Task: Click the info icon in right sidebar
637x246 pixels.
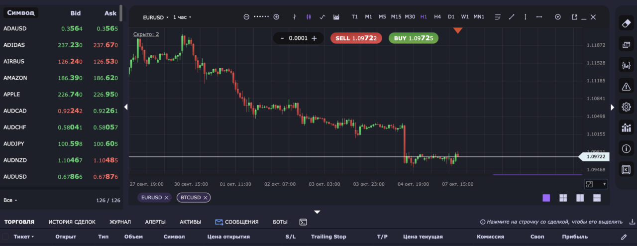Action: (x=626, y=148)
